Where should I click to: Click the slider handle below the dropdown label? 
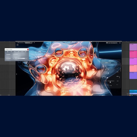coord(110,82)
